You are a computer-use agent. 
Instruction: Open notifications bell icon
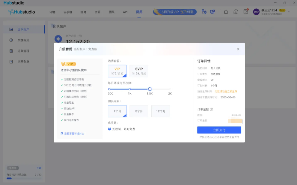(226, 12)
